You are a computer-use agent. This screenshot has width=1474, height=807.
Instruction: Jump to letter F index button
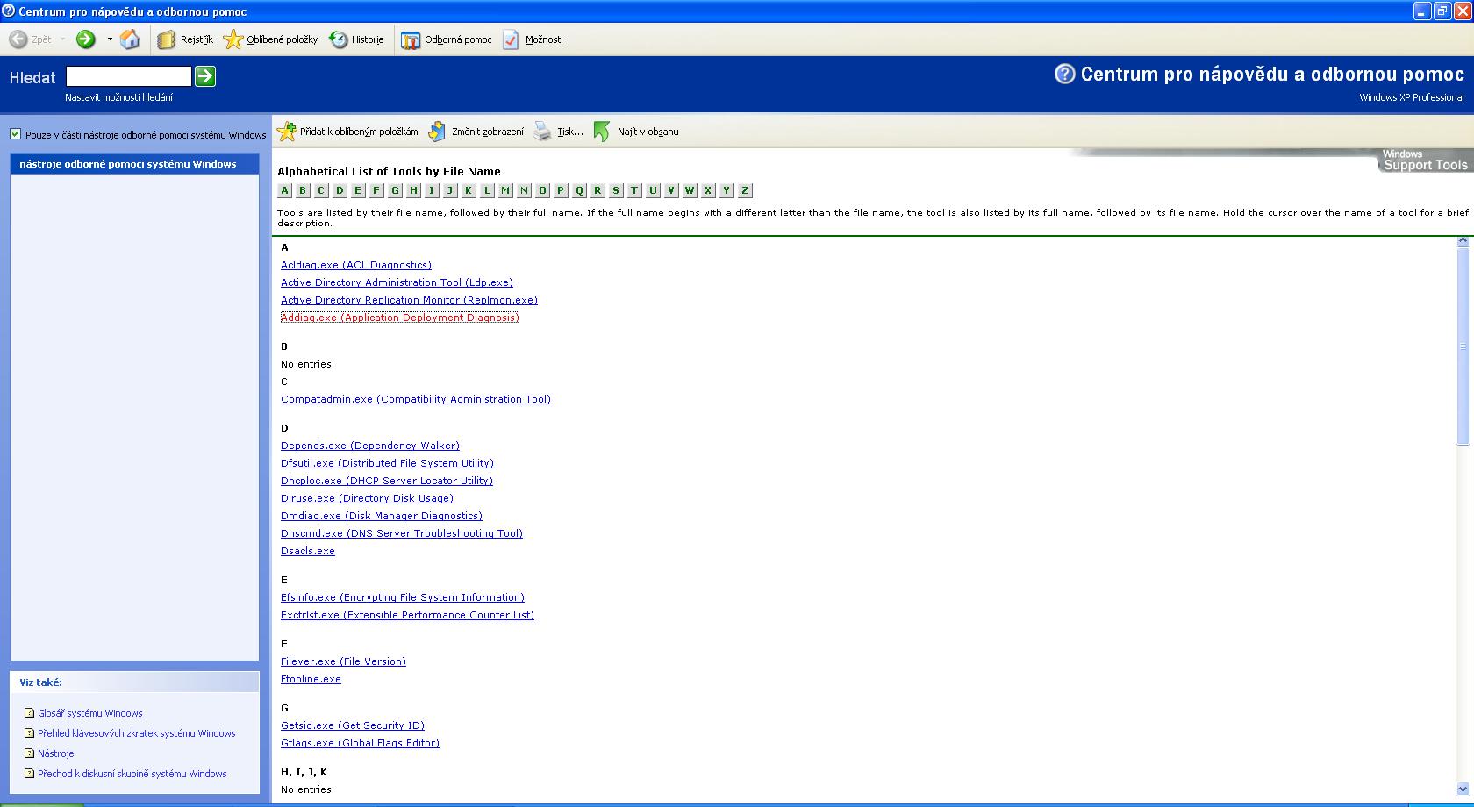(376, 190)
